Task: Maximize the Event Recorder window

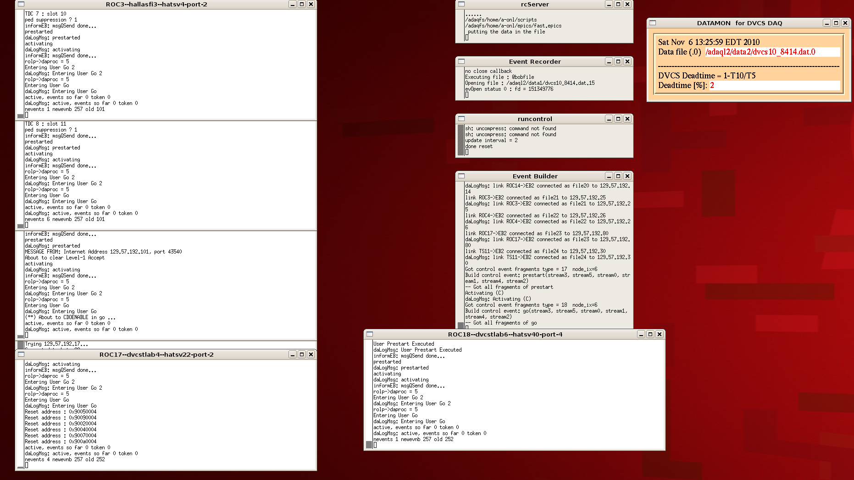Action: coord(618,61)
